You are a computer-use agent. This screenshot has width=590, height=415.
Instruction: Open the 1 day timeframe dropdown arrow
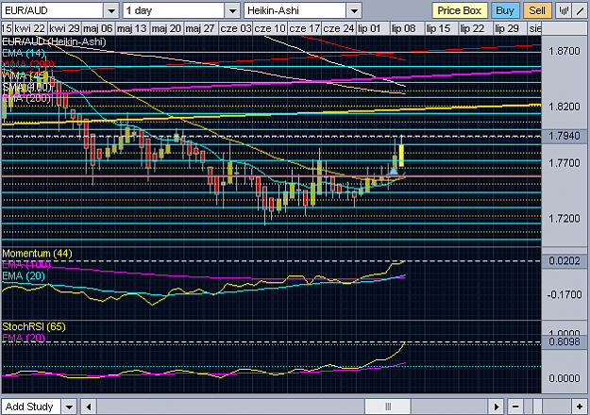[232, 10]
